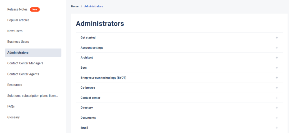Expand the Bots section title
The image size is (289, 133).
[x=84, y=68]
